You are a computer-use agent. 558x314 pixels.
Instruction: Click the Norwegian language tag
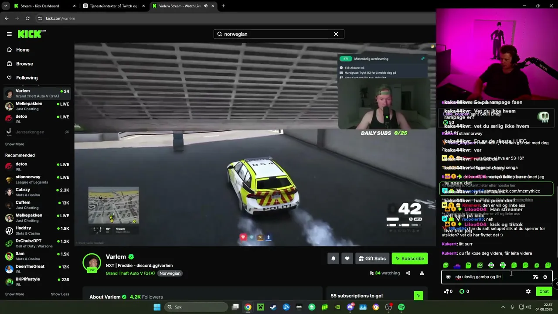pos(170,273)
